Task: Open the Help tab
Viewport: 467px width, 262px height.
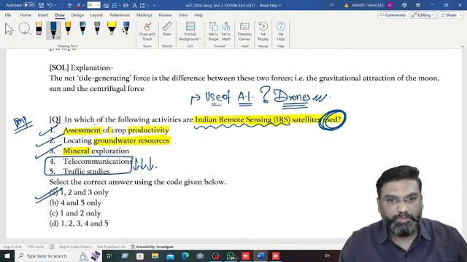Action: pyautogui.click(x=198, y=15)
